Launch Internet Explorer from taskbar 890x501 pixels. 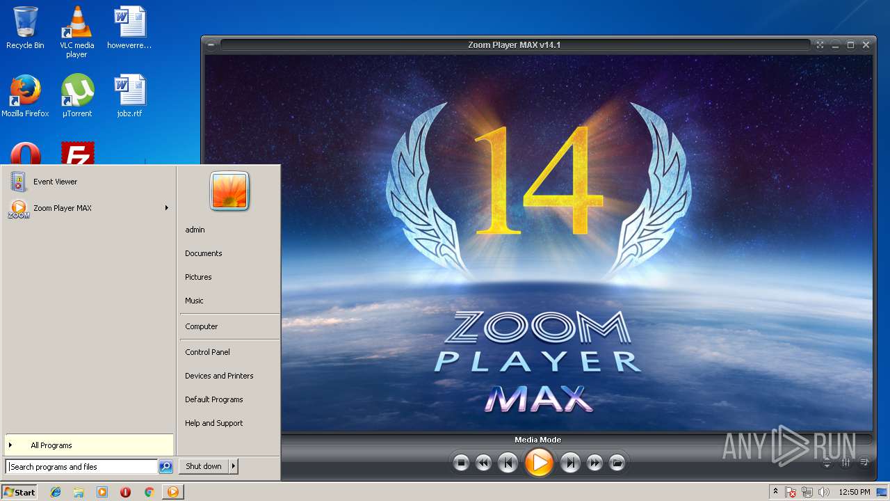(x=56, y=492)
